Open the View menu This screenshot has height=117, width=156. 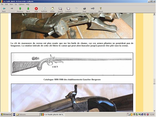(x=11, y=4)
